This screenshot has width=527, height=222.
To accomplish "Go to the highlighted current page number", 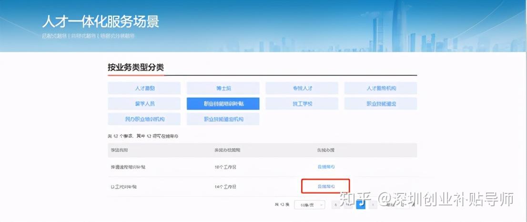I will click(x=361, y=204).
